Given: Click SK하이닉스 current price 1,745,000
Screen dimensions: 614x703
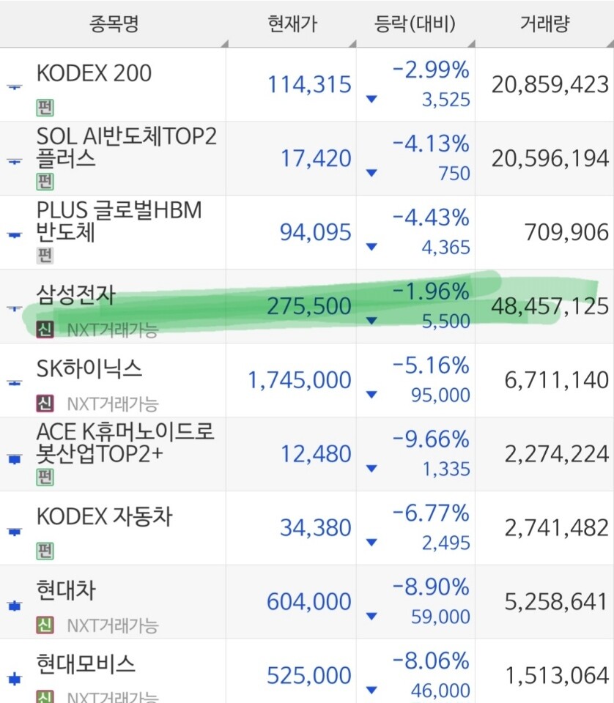Looking at the screenshot, I should coord(300,380).
